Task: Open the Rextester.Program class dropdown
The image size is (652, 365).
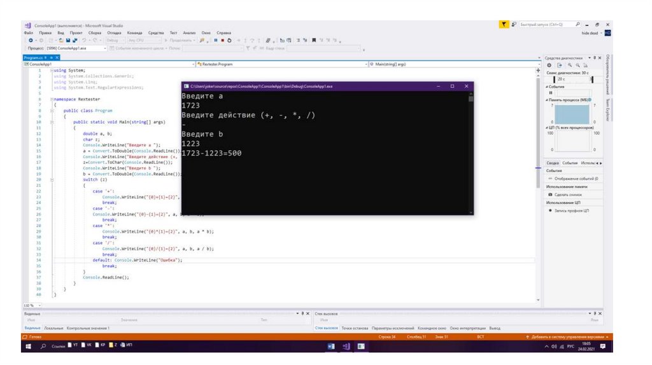Action: (x=280, y=64)
